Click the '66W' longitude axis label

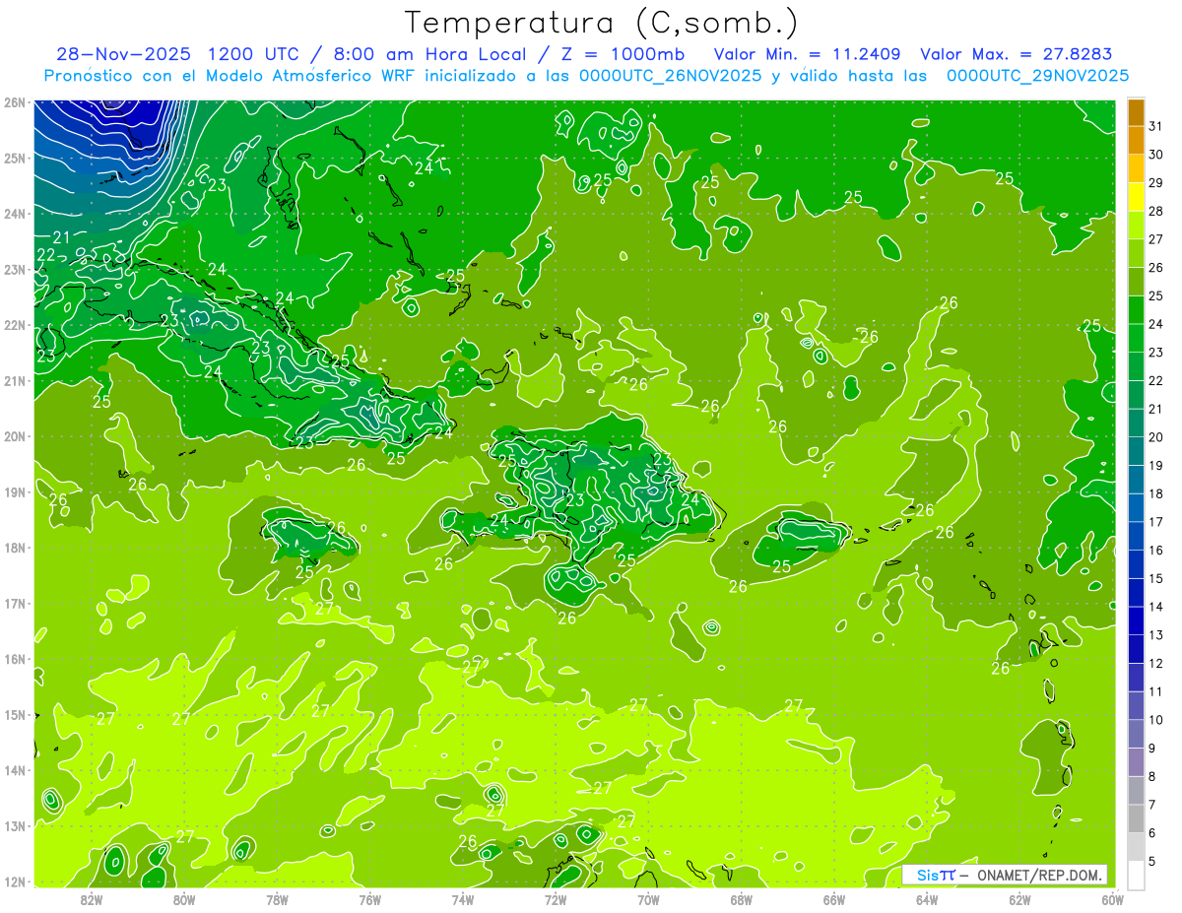(x=833, y=899)
